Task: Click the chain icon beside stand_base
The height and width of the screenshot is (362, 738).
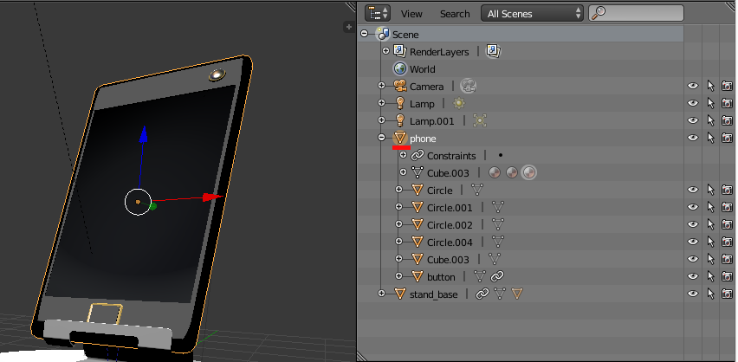Action: 482,294
